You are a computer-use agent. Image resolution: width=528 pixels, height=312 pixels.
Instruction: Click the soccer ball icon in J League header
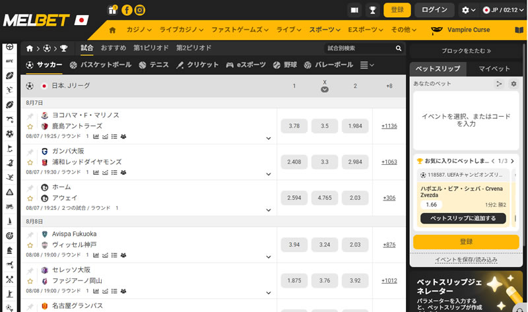click(30, 86)
